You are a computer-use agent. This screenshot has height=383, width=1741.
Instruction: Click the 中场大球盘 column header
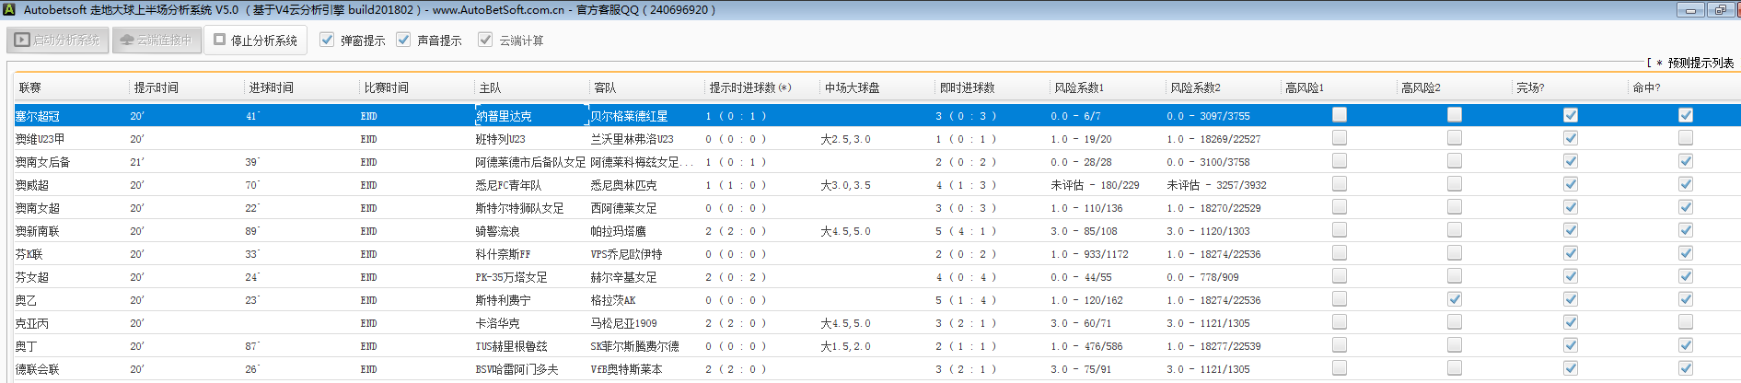coord(852,87)
